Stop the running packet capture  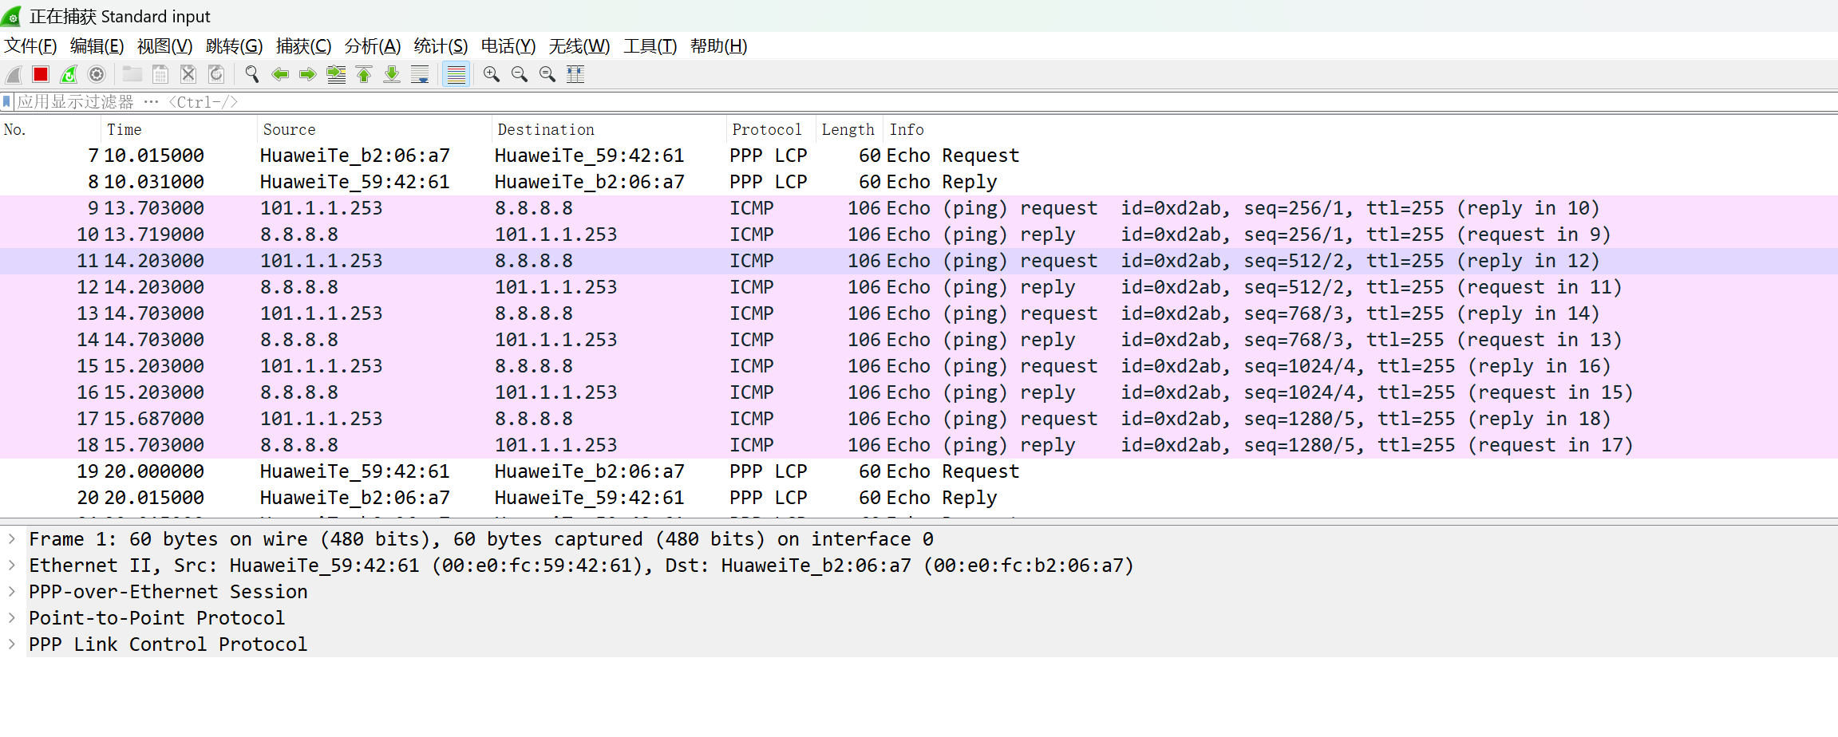[x=41, y=74]
